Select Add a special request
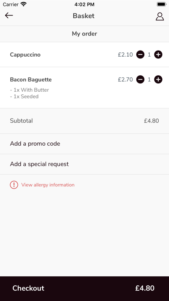The image size is (169, 301). [x=84, y=164]
